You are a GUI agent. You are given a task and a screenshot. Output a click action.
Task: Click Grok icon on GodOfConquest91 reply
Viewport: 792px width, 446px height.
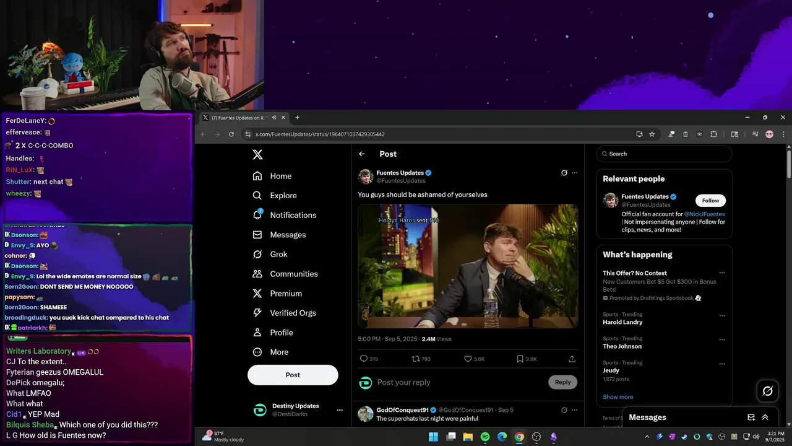[564, 410]
